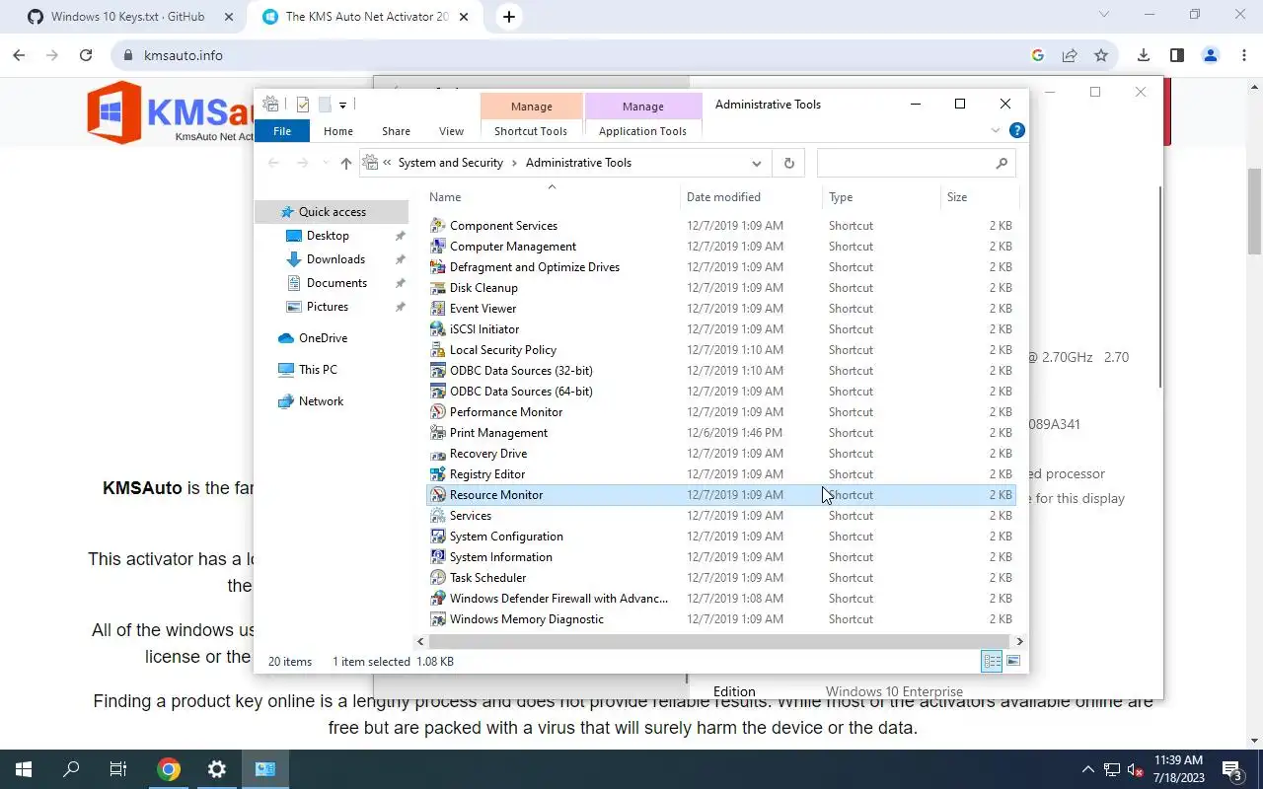The height and width of the screenshot is (789, 1263).
Task: Open Desktop in navigation pane
Action: [328, 236]
